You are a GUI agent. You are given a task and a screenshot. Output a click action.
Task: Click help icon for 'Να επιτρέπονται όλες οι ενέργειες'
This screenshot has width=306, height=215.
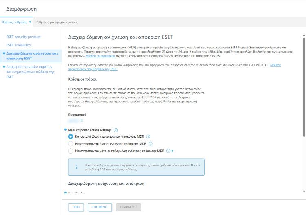(x=151, y=144)
